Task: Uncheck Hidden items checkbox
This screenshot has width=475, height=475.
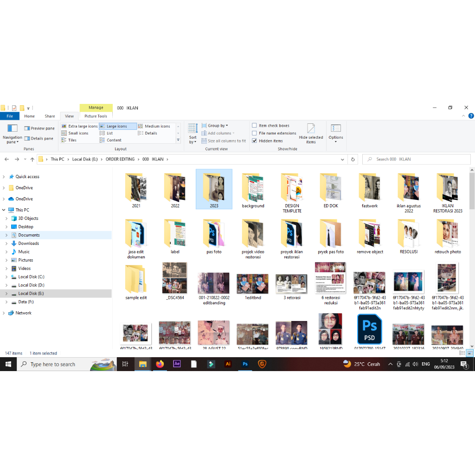Action: 255,141
